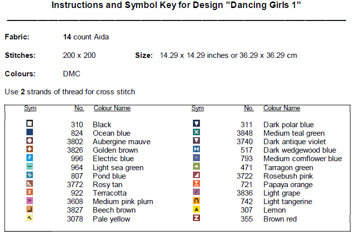This screenshot has width=355, height=238.
Task: Click the Aubergine mauve symbol icon
Action: point(30,141)
